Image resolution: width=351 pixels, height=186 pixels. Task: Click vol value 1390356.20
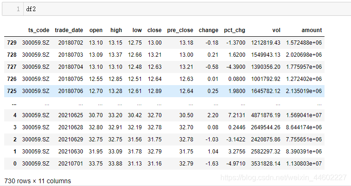pyautogui.click(x=265, y=66)
